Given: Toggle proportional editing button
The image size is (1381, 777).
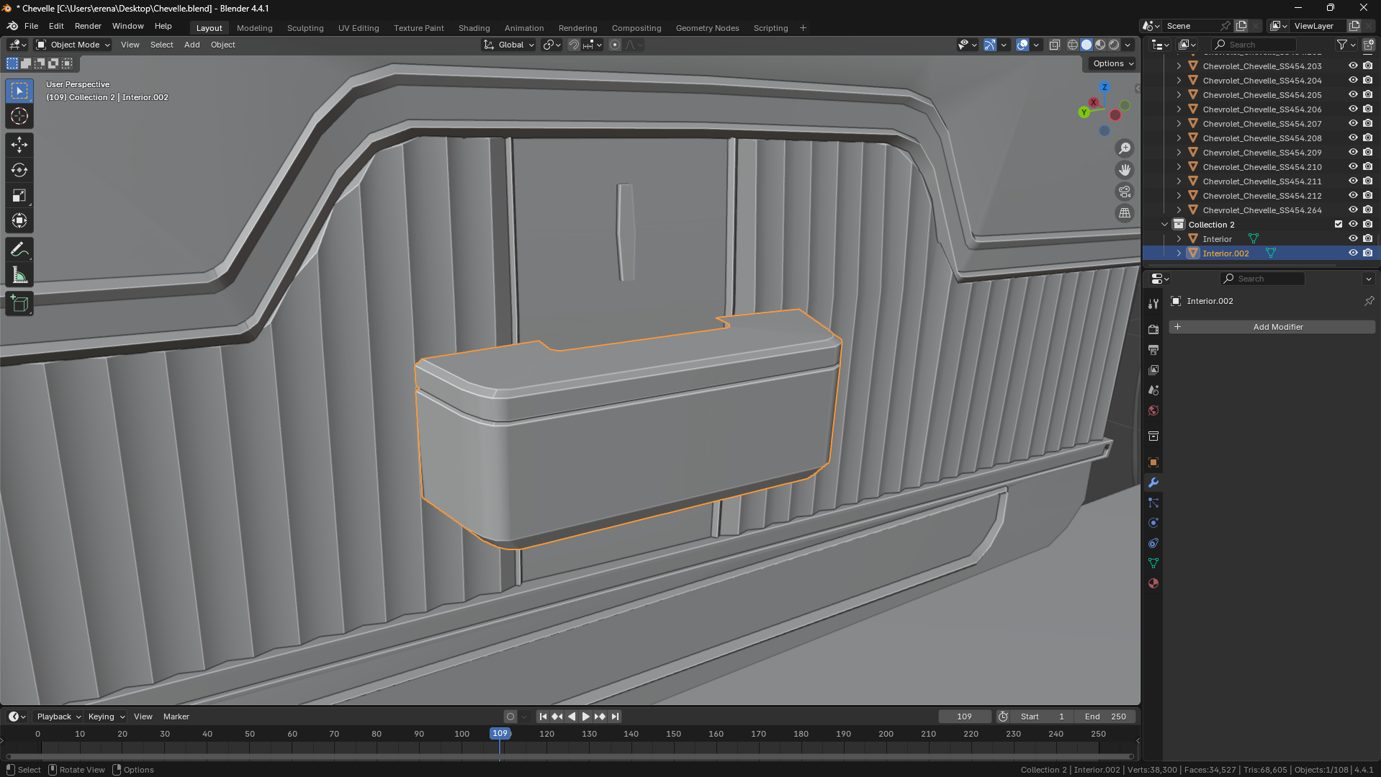Looking at the screenshot, I should click(x=615, y=45).
